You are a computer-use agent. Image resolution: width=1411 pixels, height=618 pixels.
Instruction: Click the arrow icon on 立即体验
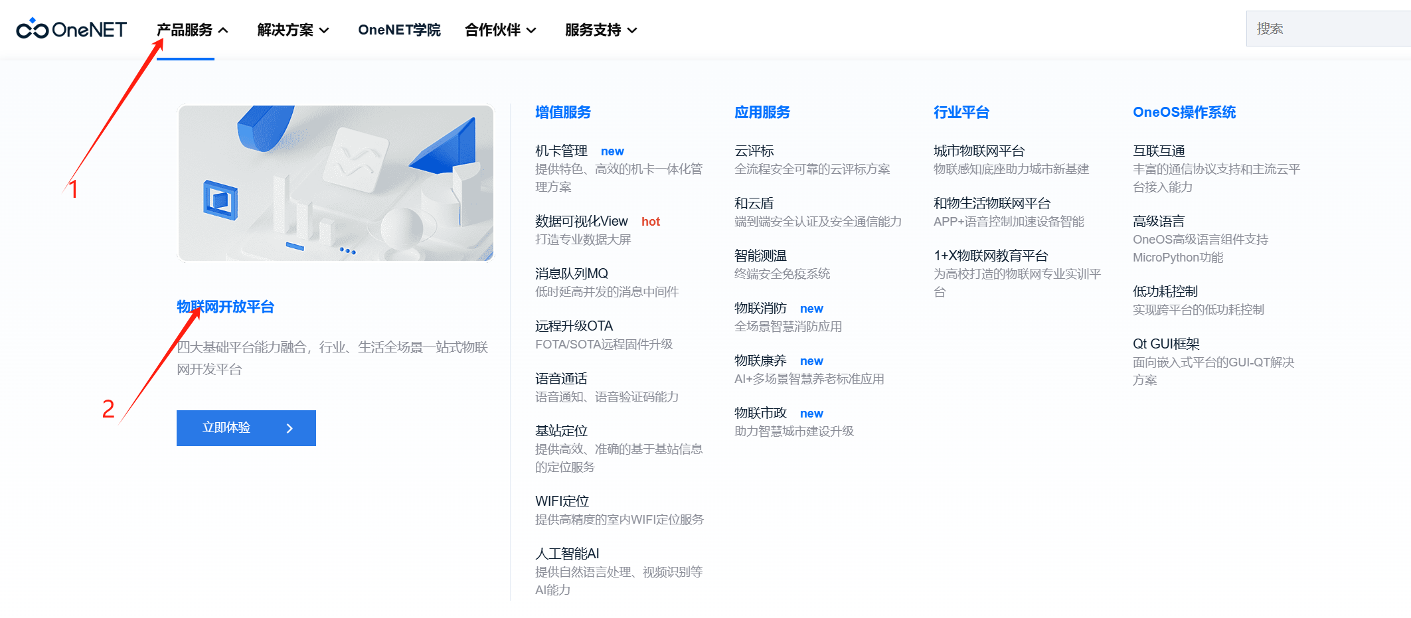coord(290,428)
